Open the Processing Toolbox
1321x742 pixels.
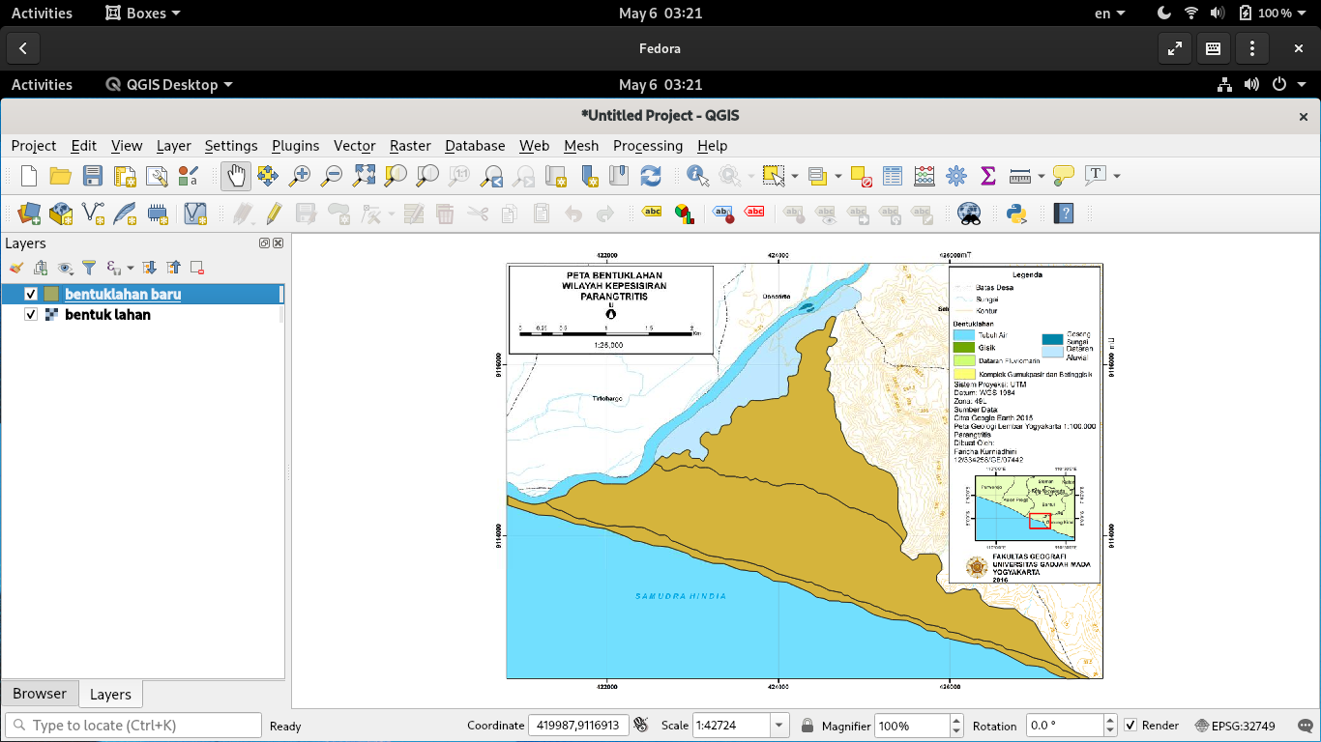955,176
